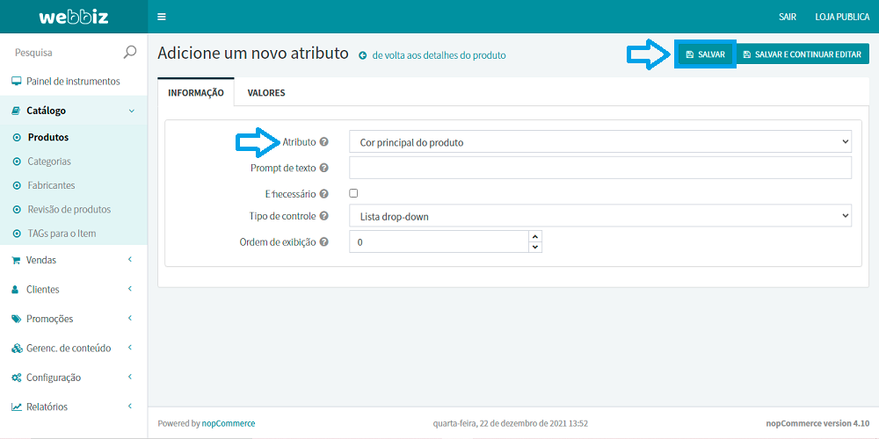The image size is (879, 439).
Task: Click help icon next to Atributo label
Action: coord(324,141)
